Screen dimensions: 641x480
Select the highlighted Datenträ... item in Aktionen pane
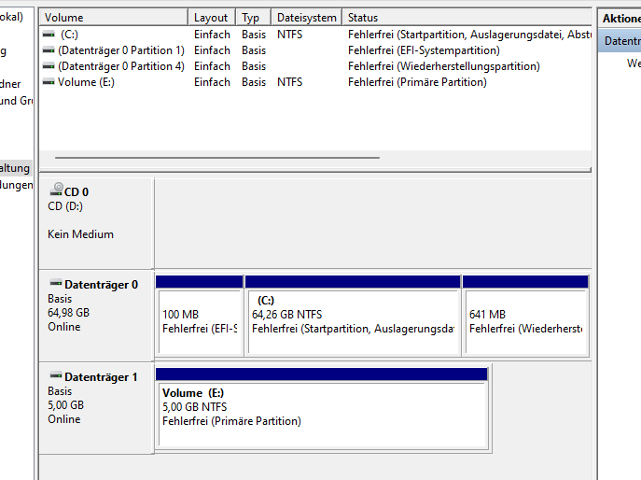coord(621,41)
